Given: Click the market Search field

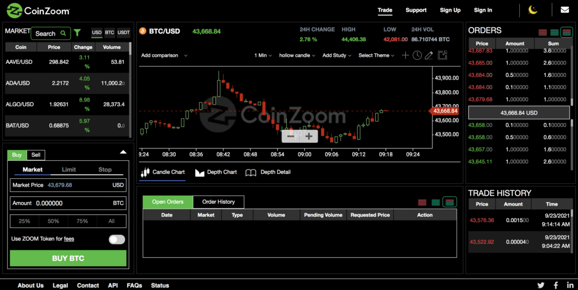Looking at the screenshot, I should pyautogui.click(x=50, y=33).
